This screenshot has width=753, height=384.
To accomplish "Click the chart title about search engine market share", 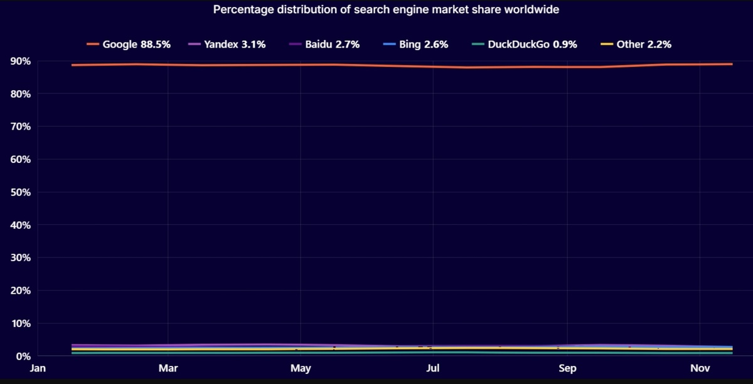I will (x=386, y=9).
